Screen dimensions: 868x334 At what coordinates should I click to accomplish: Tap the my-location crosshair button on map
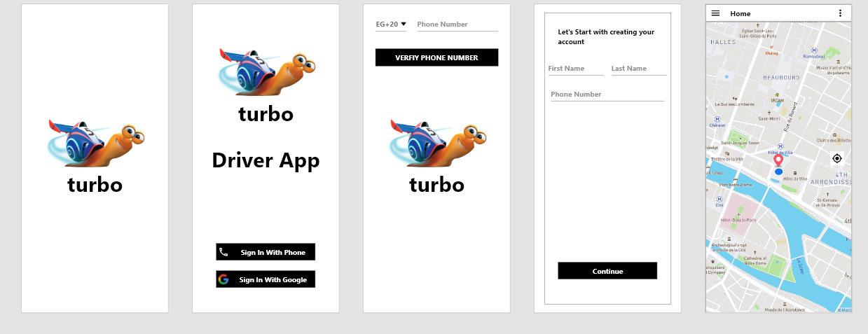click(836, 158)
